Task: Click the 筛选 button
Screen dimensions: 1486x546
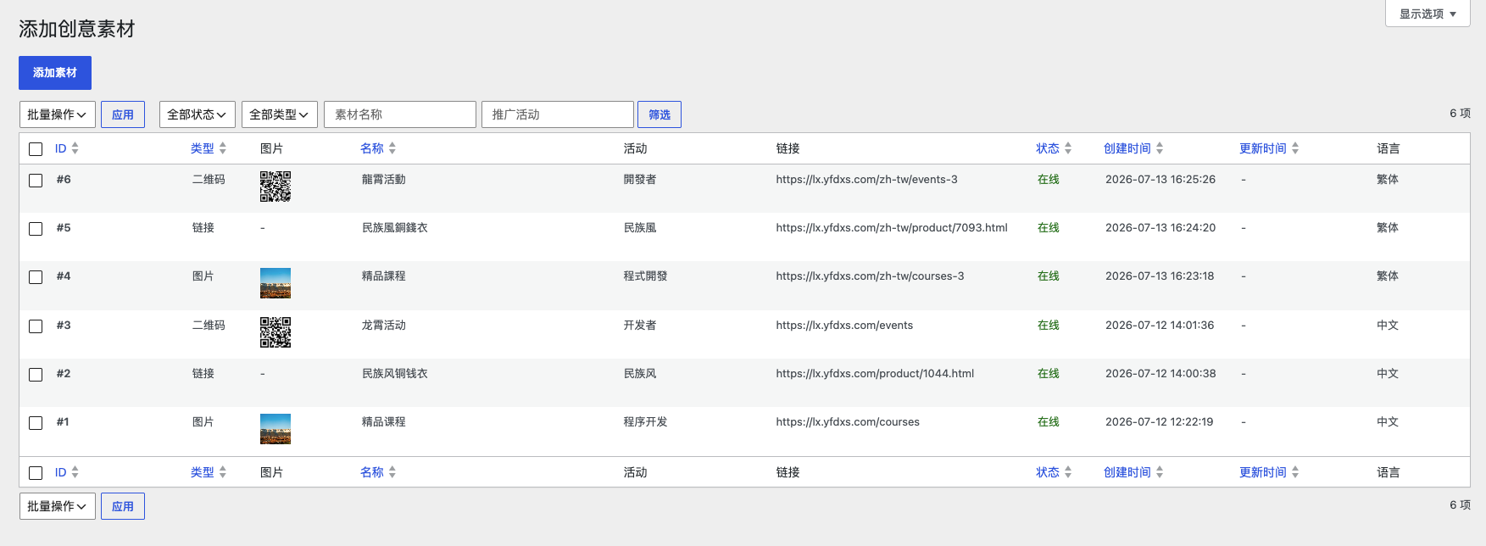Action: point(660,114)
